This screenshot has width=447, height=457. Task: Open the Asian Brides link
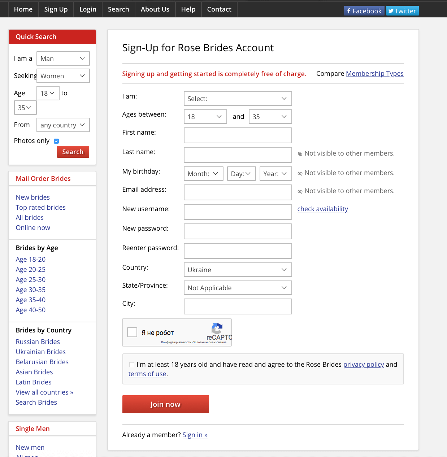(x=34, y=372)
